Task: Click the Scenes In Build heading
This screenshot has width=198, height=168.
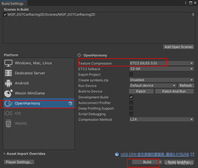Action: tap(16, 10)
